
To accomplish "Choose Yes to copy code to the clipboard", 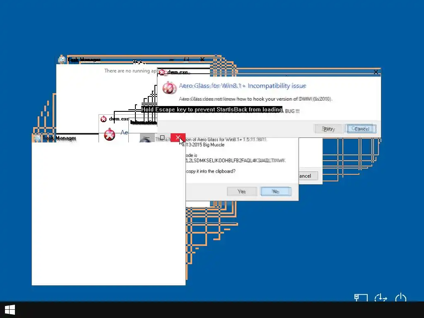I will (242, 191).
